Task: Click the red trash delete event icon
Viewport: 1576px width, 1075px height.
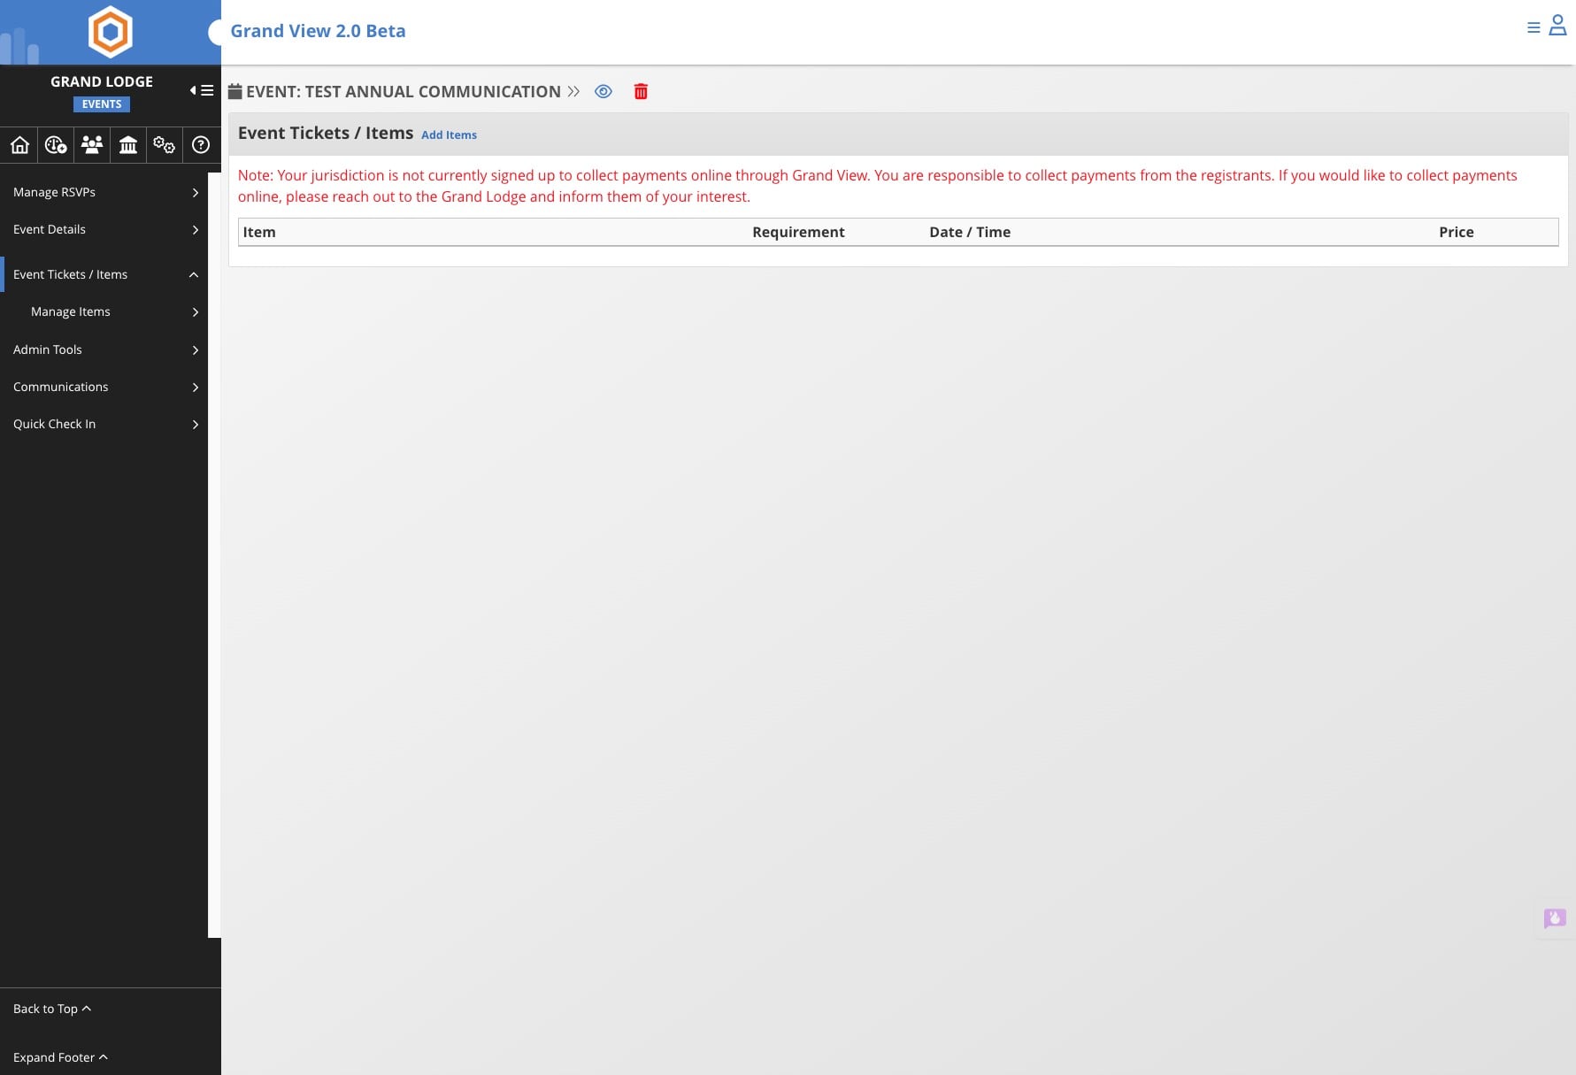Action: 641,91
